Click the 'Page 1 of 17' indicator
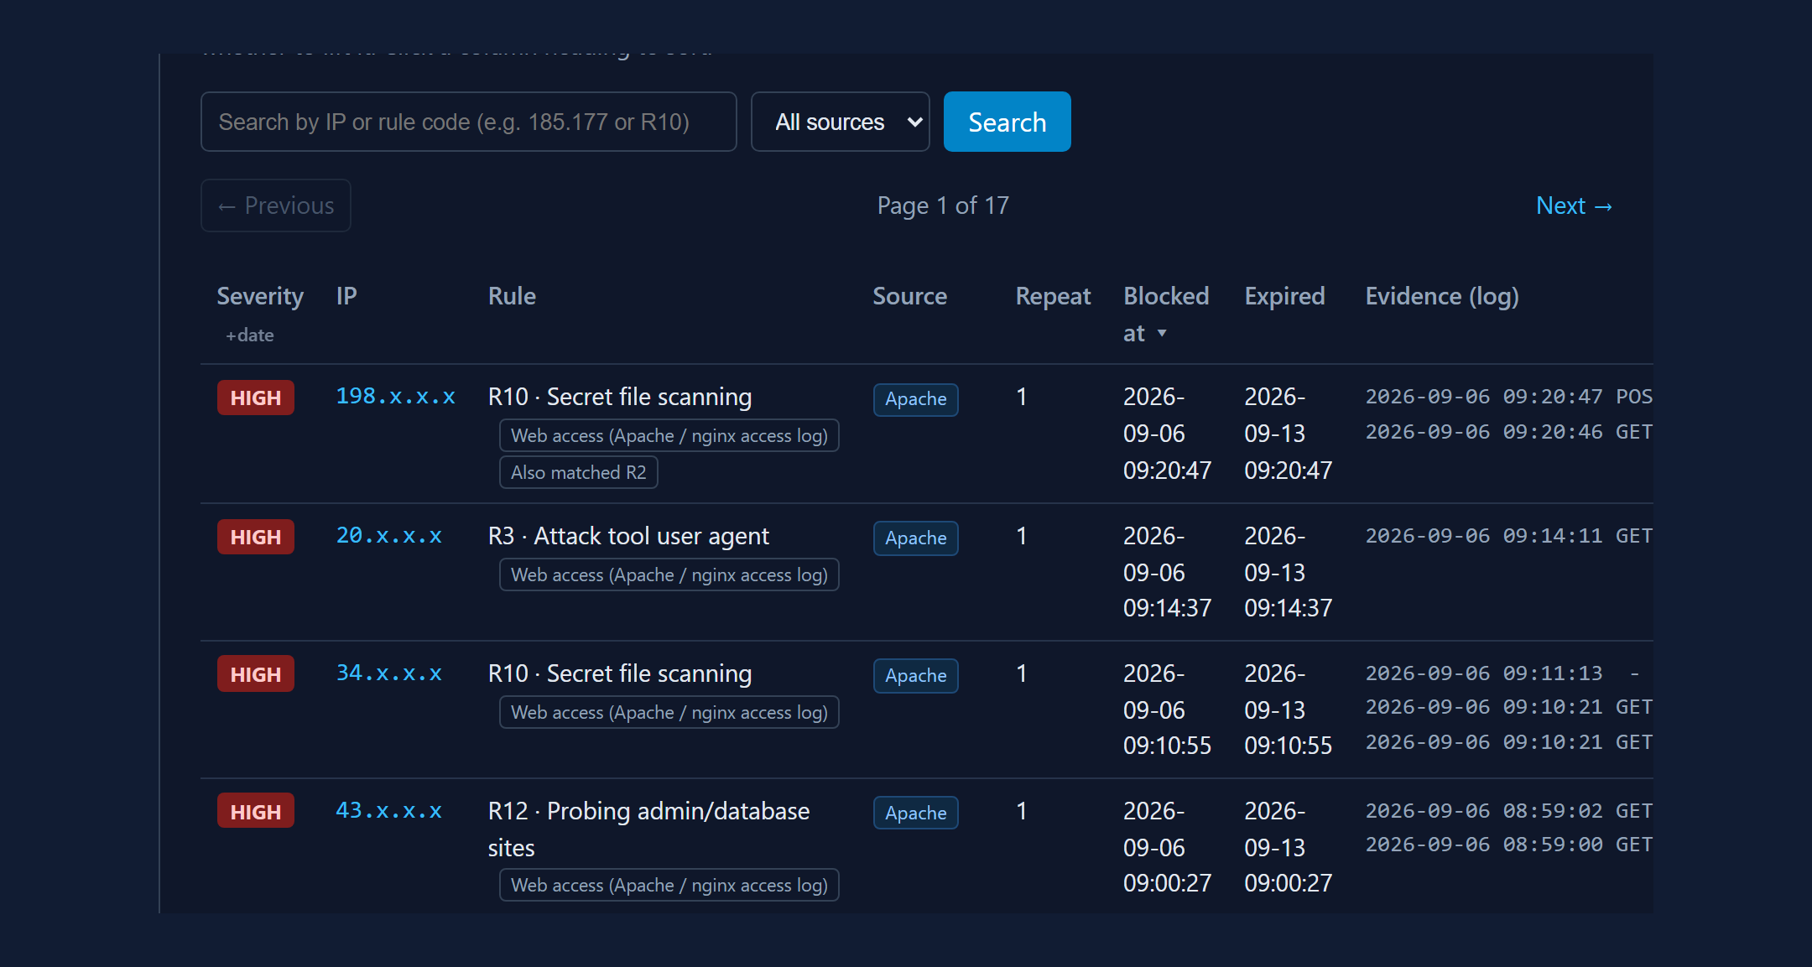This screenshot has width=1812, height=967. 943,205
